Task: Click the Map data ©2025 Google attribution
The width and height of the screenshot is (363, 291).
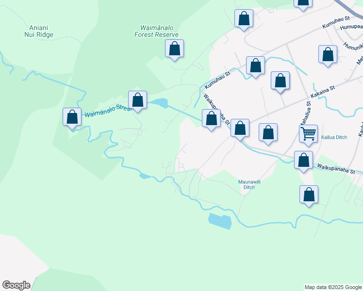Action: pyautogui.click(x=333, y=288)
